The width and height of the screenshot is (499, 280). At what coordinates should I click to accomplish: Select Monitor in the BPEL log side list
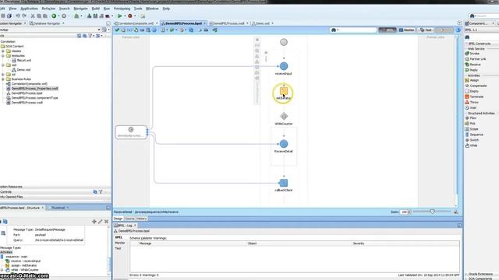[x=119, y=243]
